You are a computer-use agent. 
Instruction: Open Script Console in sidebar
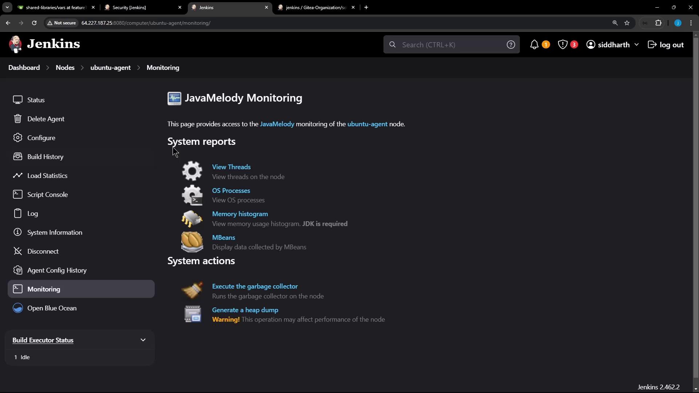pyautogui.click(x=47, y=195)
